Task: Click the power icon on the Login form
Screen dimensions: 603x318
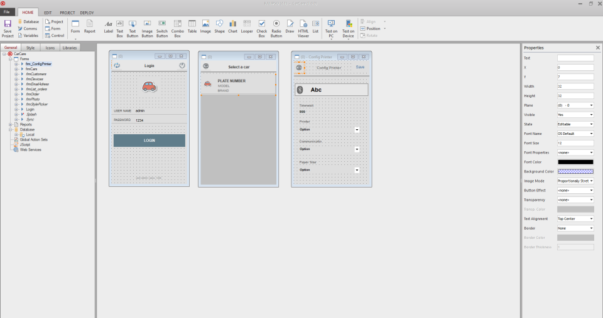Action: pos(182,66)
